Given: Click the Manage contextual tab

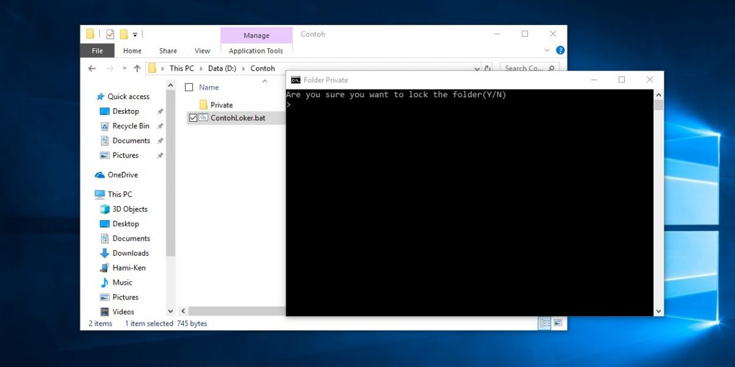Looking at the screenshot, I should coord(257,35).
